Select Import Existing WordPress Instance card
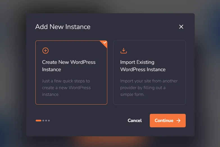Viewport: 220px width, 147px height. pyautogui.click(x=149, y=73)
